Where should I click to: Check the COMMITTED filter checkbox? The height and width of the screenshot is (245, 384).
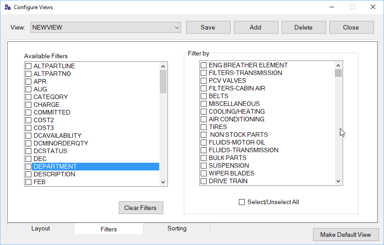click(x=28, y=112)
